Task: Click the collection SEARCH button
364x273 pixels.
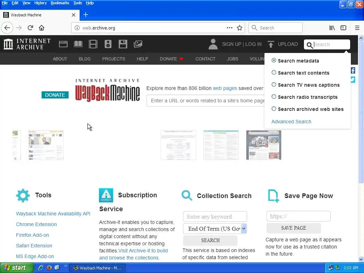Action: [x=210, y=240]
